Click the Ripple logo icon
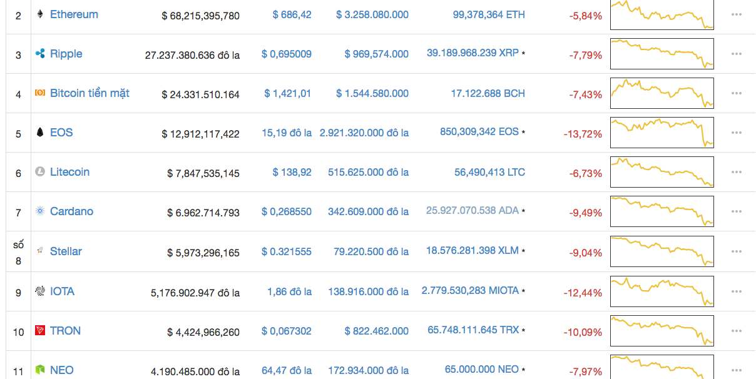This screenshot has width=756, height=379. 40,54
